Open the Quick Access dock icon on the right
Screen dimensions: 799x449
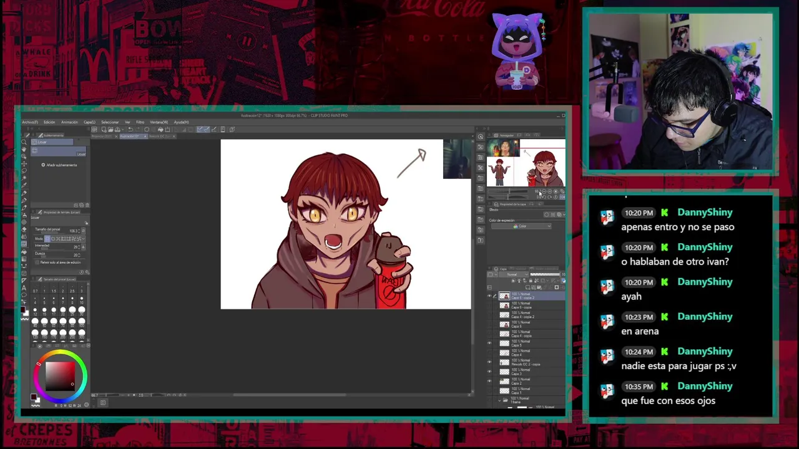[480, 137]
